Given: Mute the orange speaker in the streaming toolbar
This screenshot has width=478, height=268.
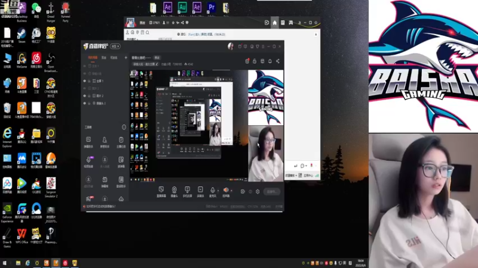Looking at the screenshot, I should [226, 189].
